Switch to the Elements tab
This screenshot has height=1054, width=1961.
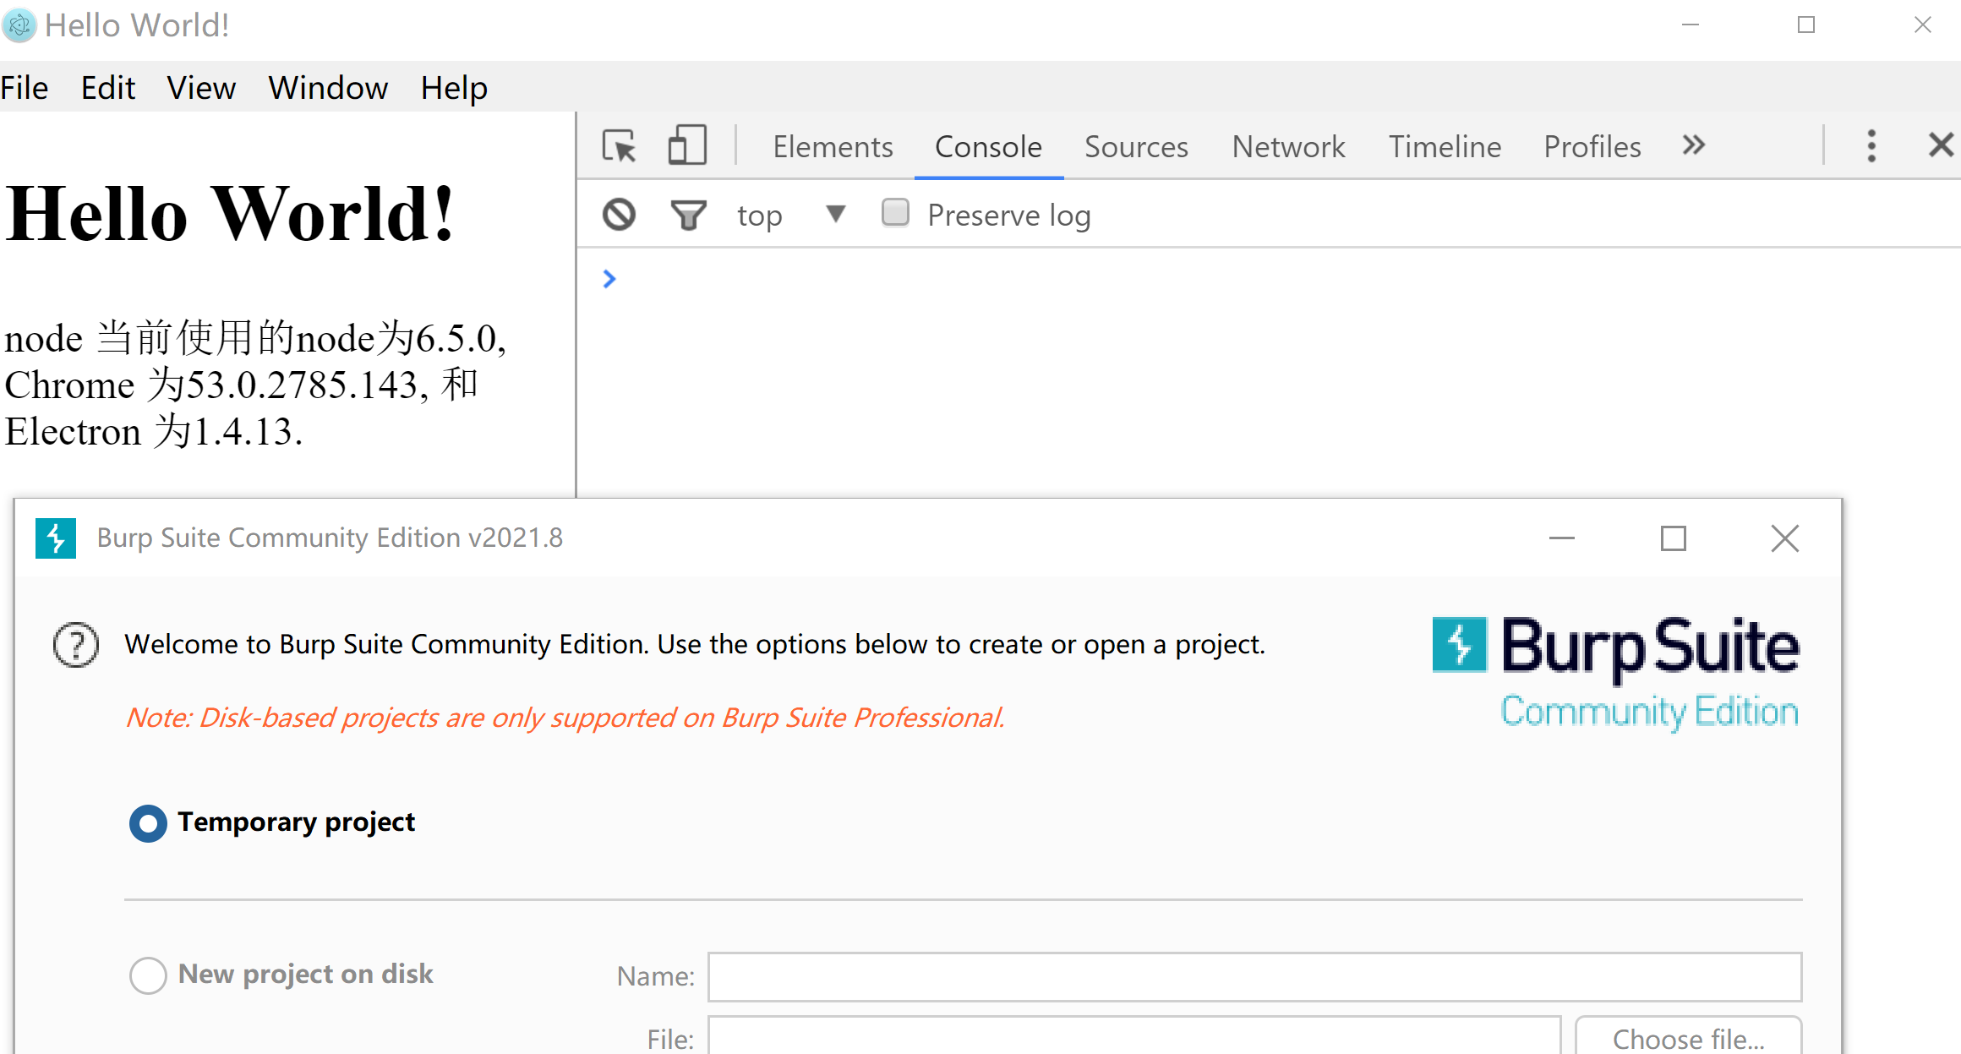[x=833, y=147]
